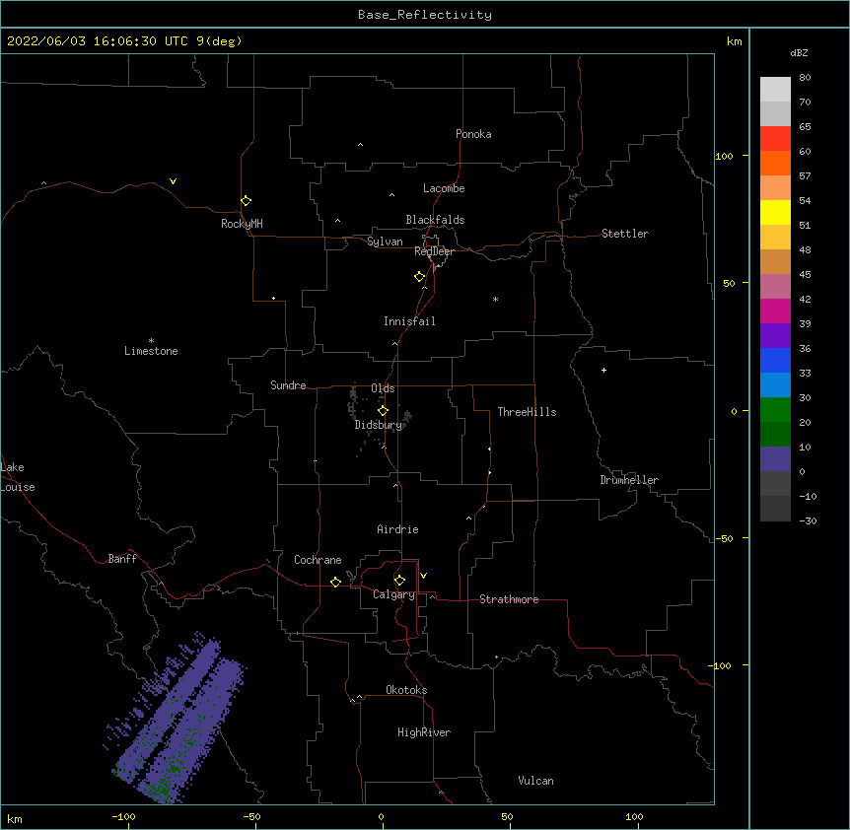Select the Lake Louise label

pyautogui.click(x=17, y=477)
